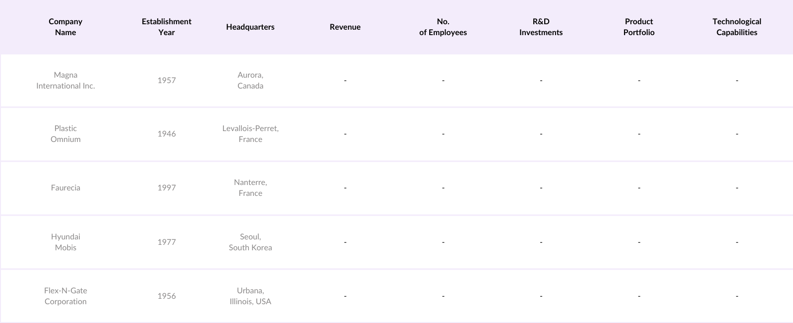Click the Flex-N-Gate Corporation cell

click(x=65, y=296)
